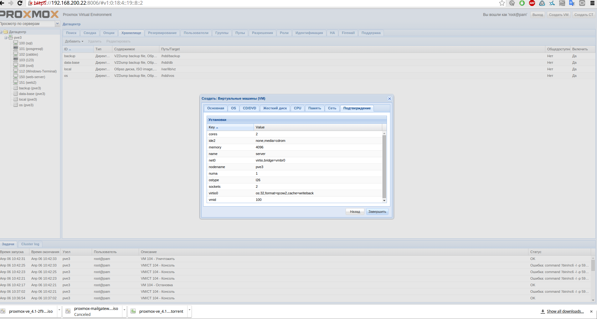Click the pve3 node server icon
Viewport: 597px width, 319px height.
tap(11, 37)
